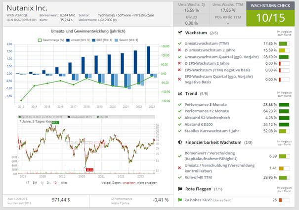The width and height of the screenshot is (299, 210).
Task: Click checkmark beside Börsenwert / Verschuldung
Action: point(179,156)
